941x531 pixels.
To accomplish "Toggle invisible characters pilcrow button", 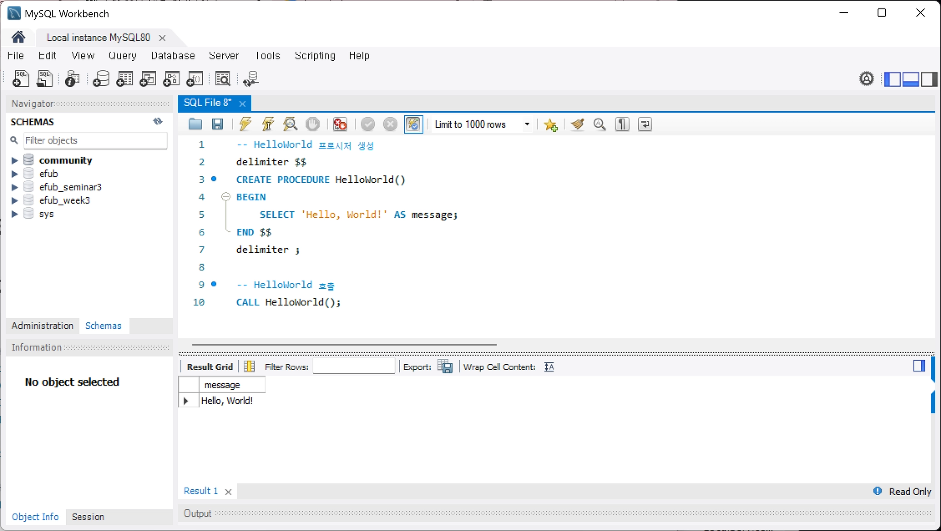I will (622, 124).
